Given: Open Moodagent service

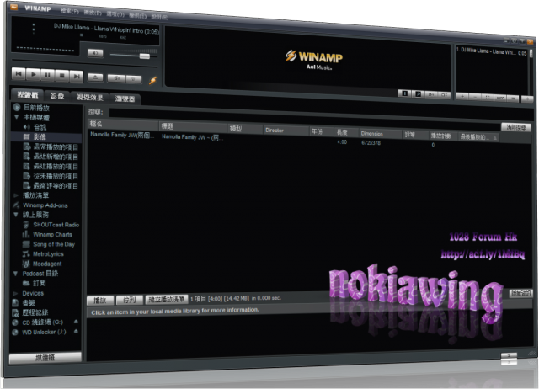Looking at the screenshot, I should click(x=47, y=264).
